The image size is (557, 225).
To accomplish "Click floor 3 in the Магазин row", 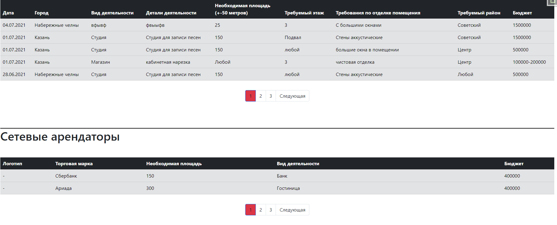I will 286,62.
